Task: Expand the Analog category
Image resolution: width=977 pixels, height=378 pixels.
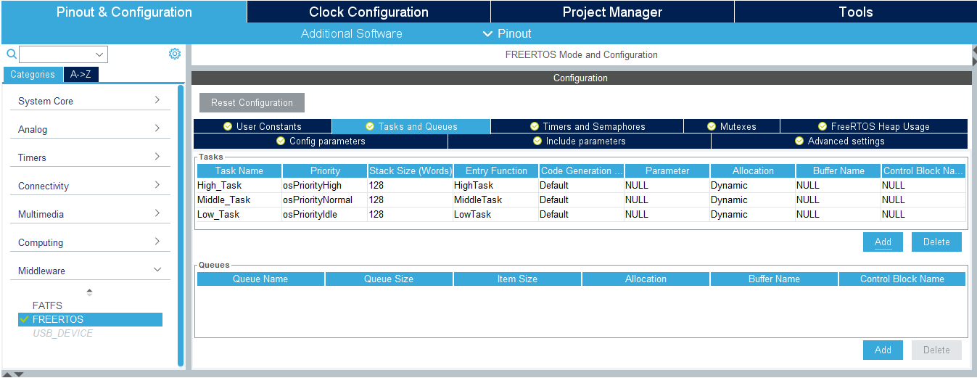Action: tap(90, 129)
